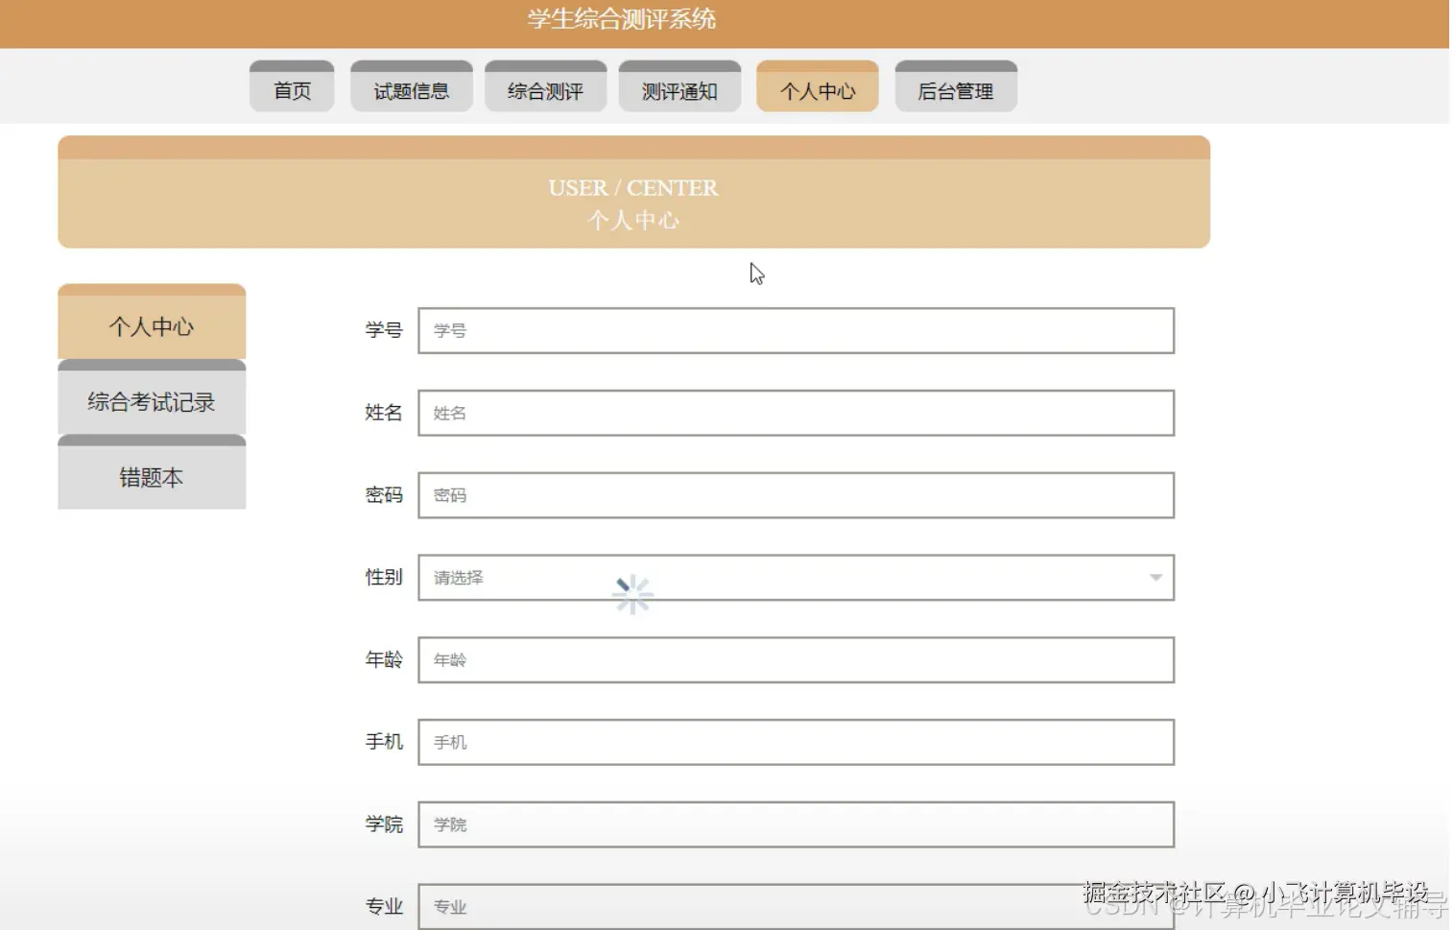The width and height of the screenshot is (1453, 930).
Task: Focus the 年龄 input field
Action: click(x=796, y=660)
